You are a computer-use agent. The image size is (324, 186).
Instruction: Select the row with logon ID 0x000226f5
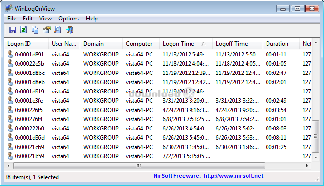click(158, 110)
